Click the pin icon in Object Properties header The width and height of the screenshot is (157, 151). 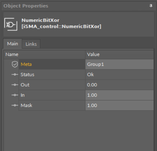151,6
